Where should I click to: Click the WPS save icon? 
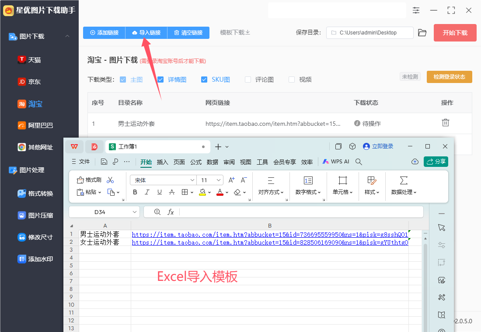pos(104,162)
